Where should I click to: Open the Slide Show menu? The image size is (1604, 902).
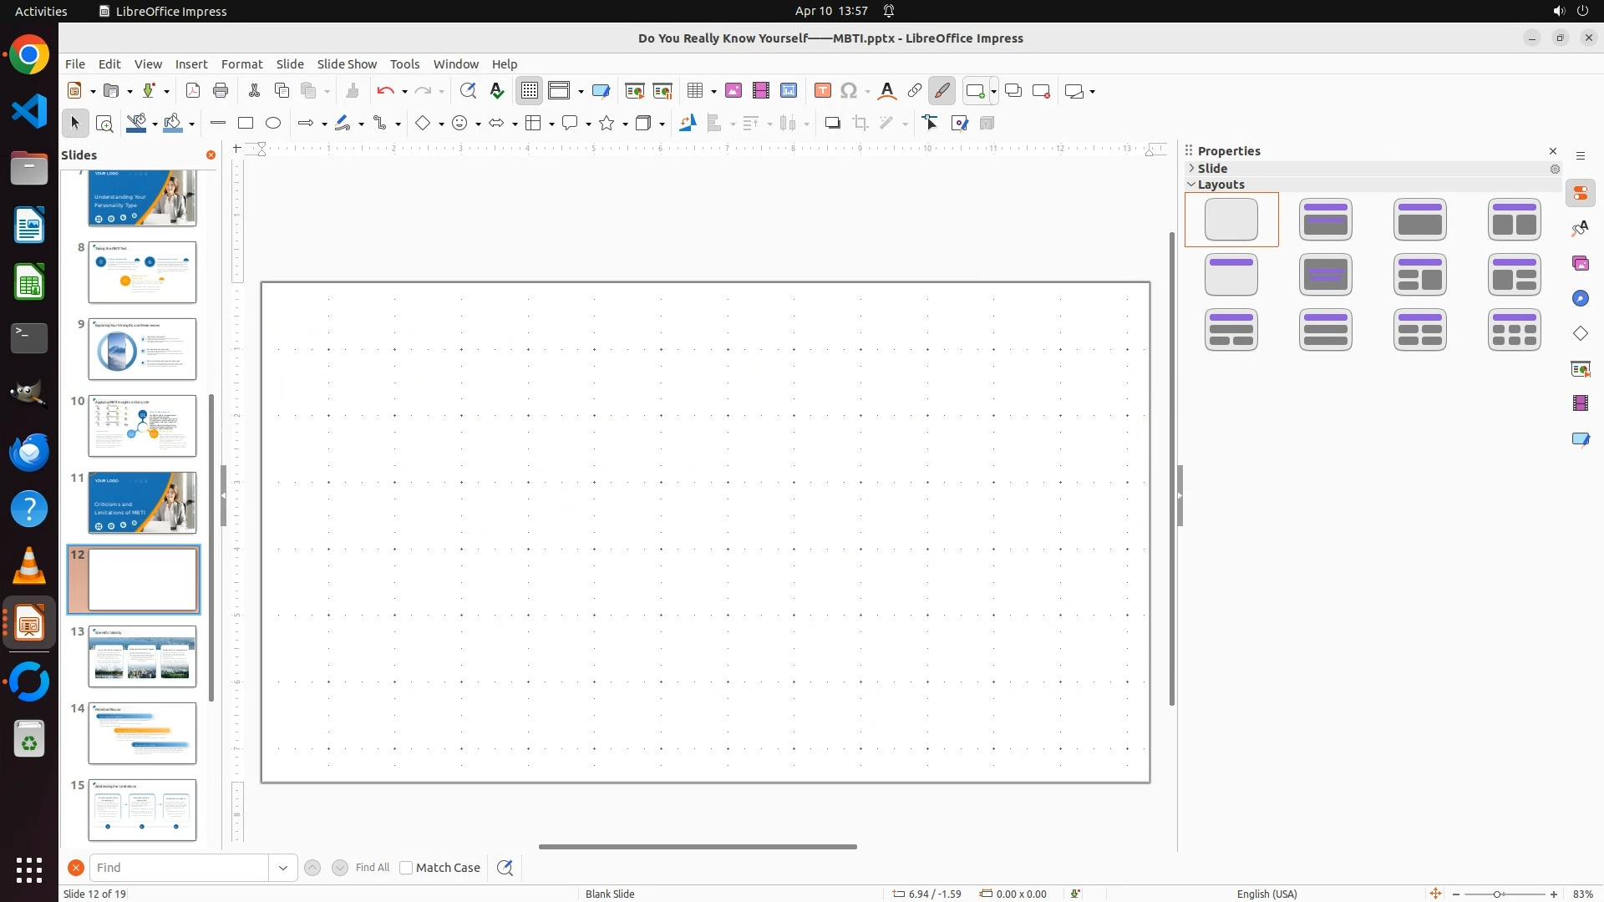(347, 64)
